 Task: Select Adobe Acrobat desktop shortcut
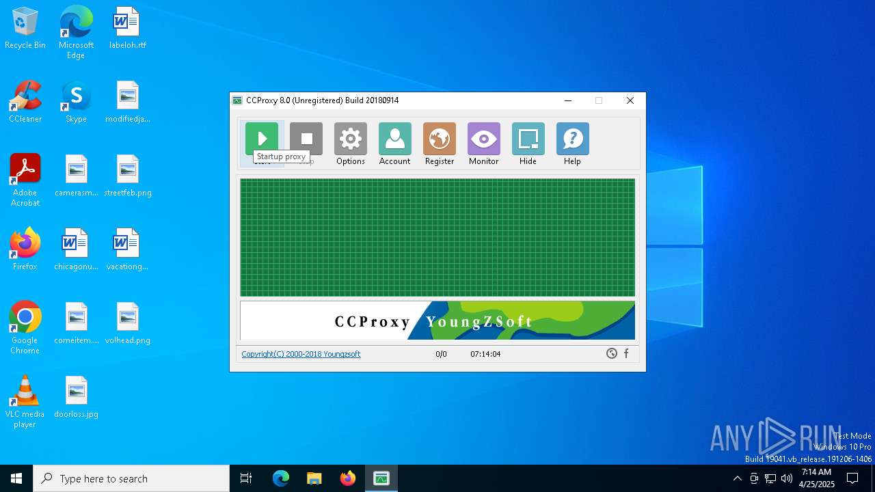tap(25, 180)
